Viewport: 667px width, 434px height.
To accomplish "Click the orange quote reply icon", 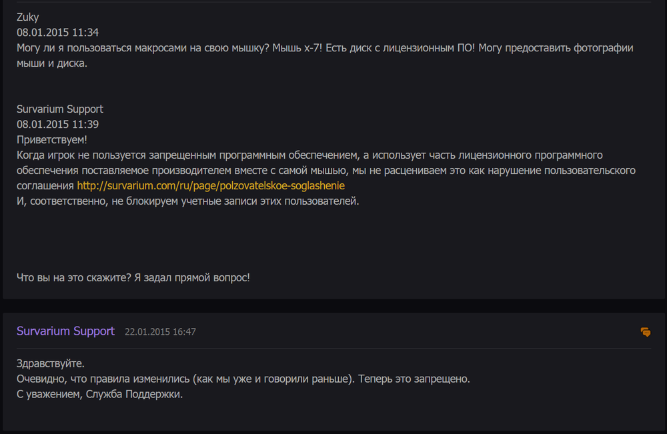I will pos(645,331).
